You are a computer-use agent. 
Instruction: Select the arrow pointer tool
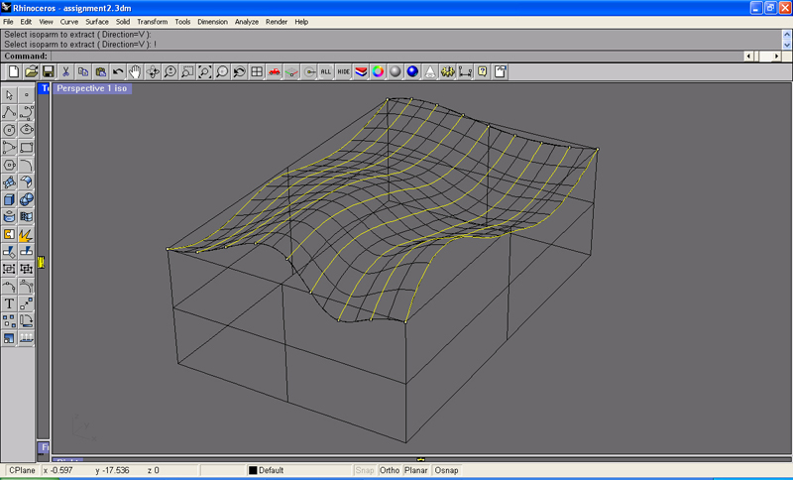tap(9, 95)
